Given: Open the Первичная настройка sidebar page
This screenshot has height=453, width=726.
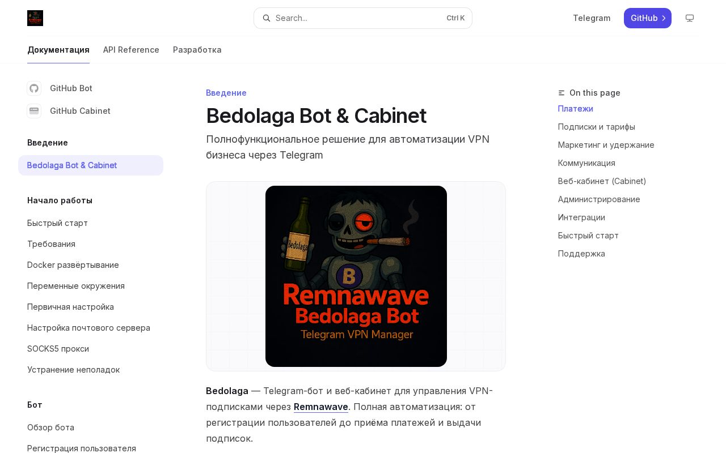Looking at the screenshot, I should 91,307.
